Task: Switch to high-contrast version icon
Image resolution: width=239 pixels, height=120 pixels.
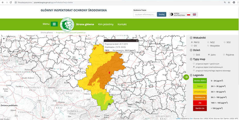Action: point(172,14)
